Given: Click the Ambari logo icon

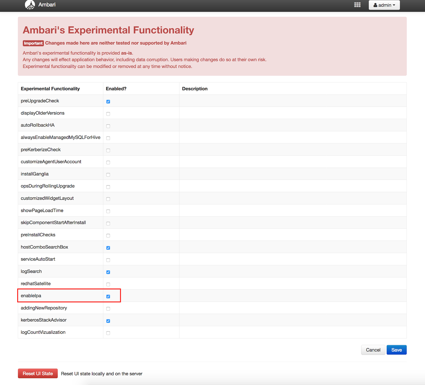Looking at the screenshot, I should 30,5.
